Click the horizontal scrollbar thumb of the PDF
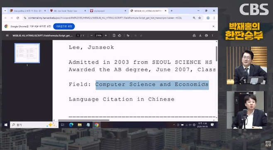Viewport: 273px width, 150px height. pyautogui.click(x=84, y=120)
